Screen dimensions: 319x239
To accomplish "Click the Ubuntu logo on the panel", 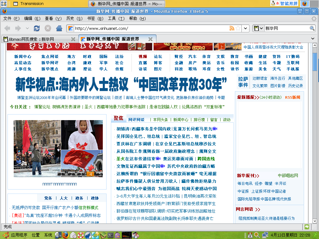I will [x=6, y=235].
